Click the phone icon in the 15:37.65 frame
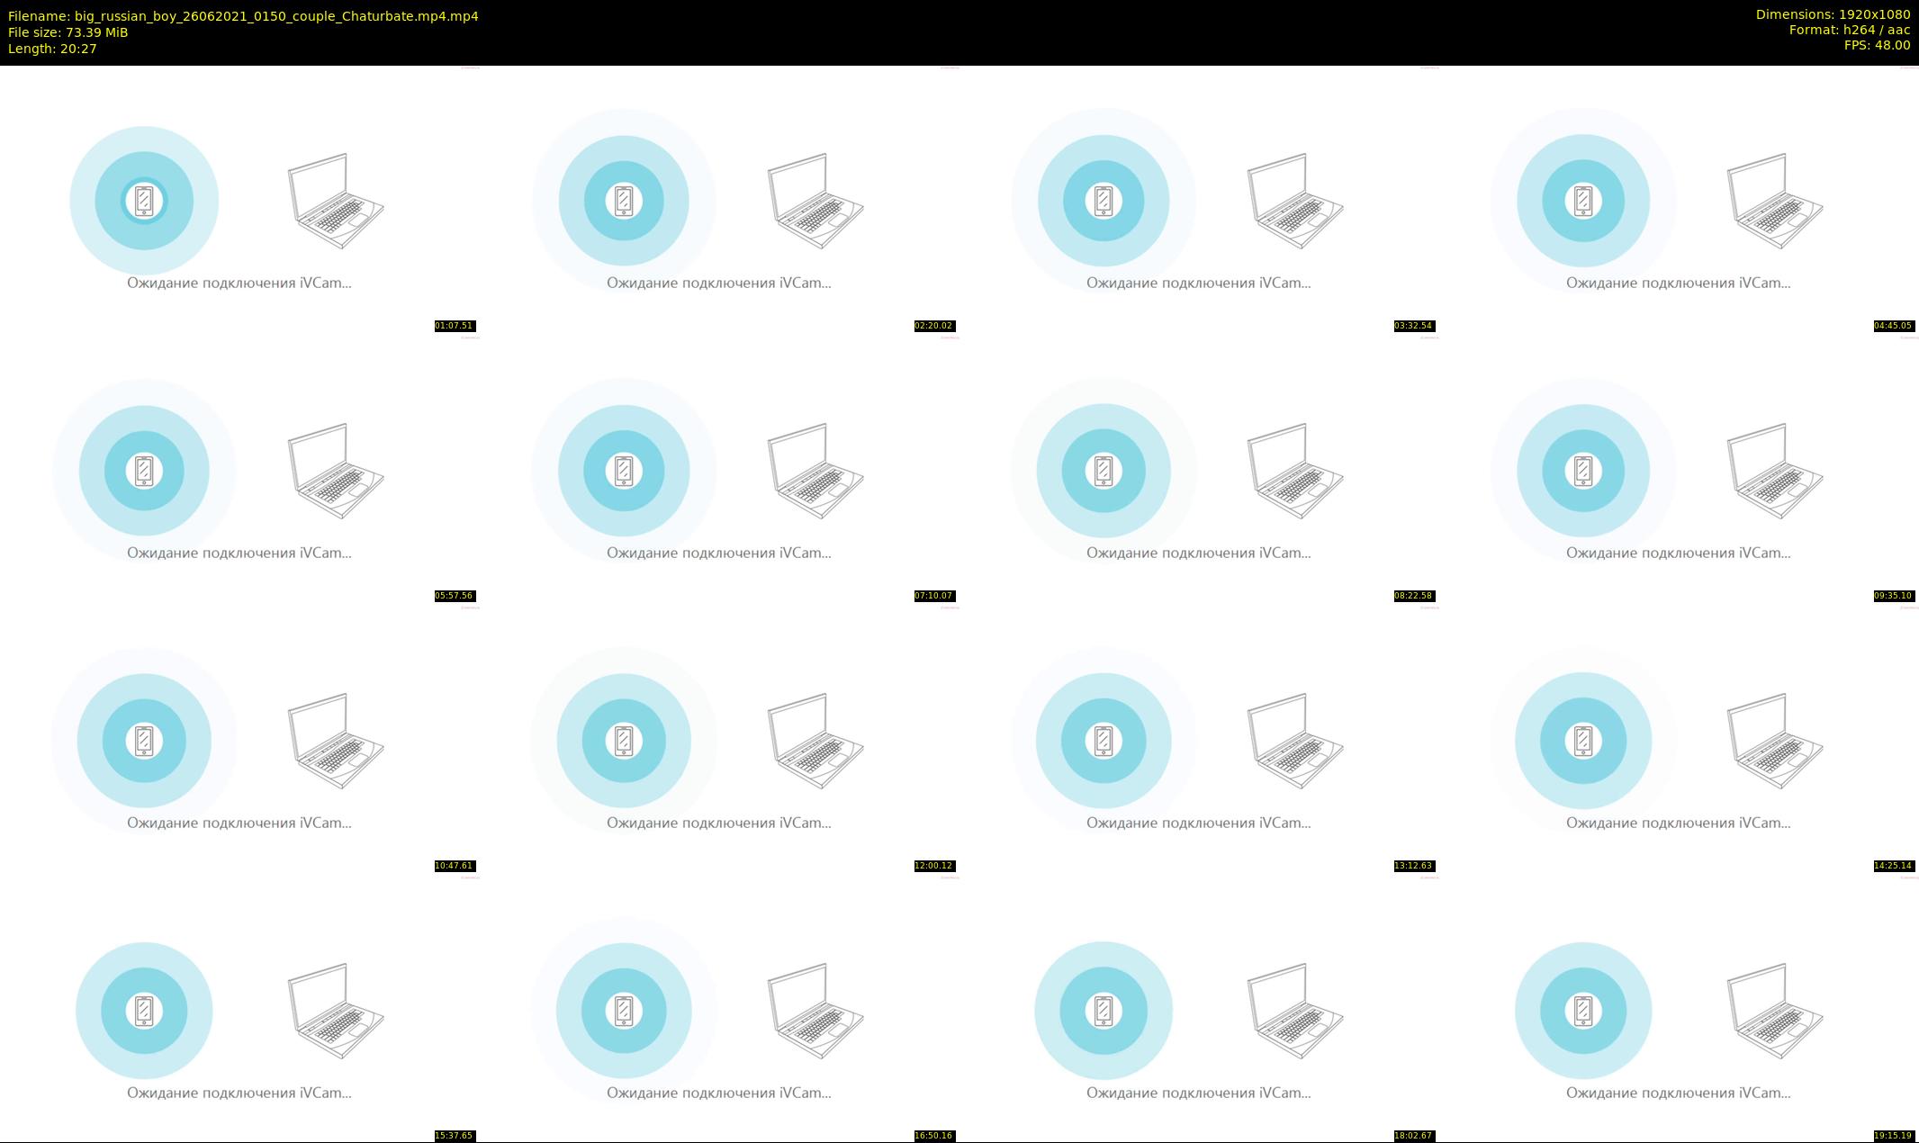The image size is (1919, 1143). click(144, 1010)
